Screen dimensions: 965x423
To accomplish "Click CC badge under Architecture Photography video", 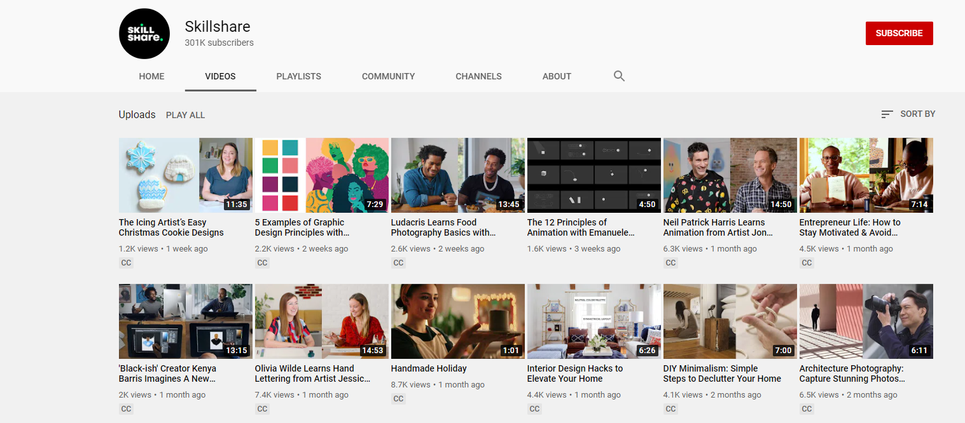I will point(807,409).
